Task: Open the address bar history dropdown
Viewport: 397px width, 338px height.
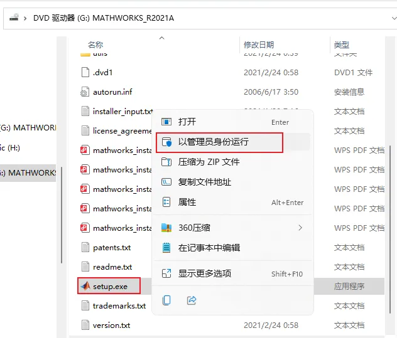Action: (x=394, y=18)
